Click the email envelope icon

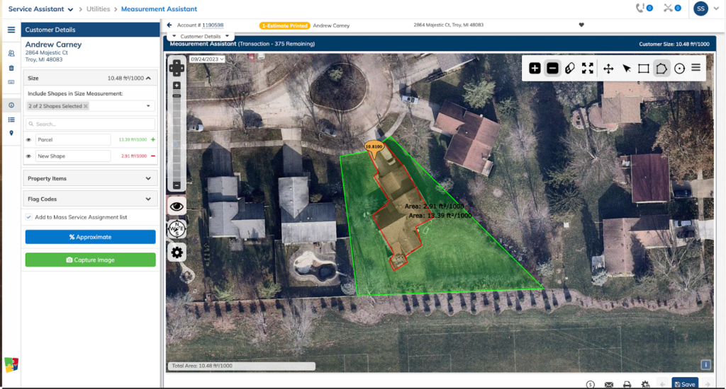click(609, 384)
